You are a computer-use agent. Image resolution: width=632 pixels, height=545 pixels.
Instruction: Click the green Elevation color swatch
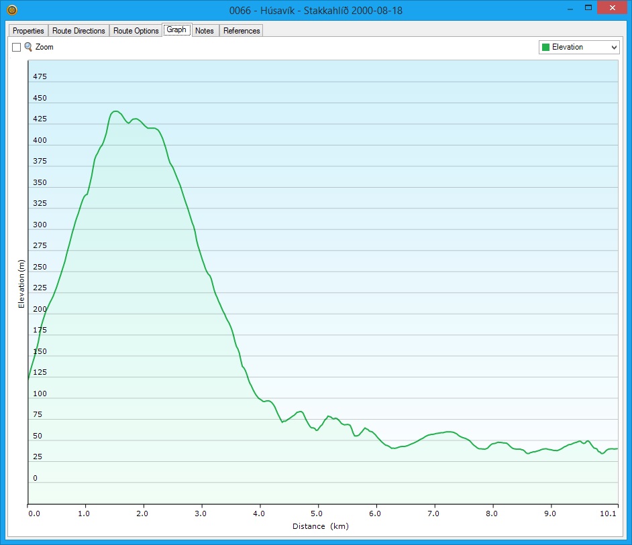[545, 47]
